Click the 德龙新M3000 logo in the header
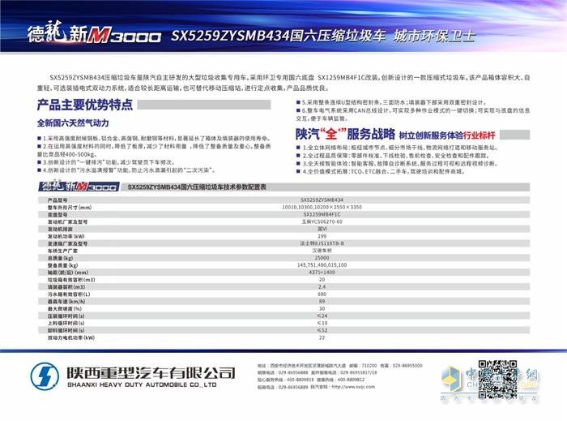 coord(94,33)
